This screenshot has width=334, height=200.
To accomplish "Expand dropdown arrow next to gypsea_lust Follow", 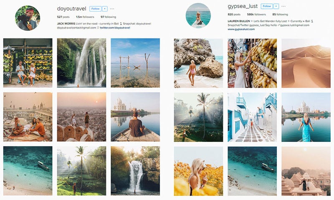I will [276, 6].
